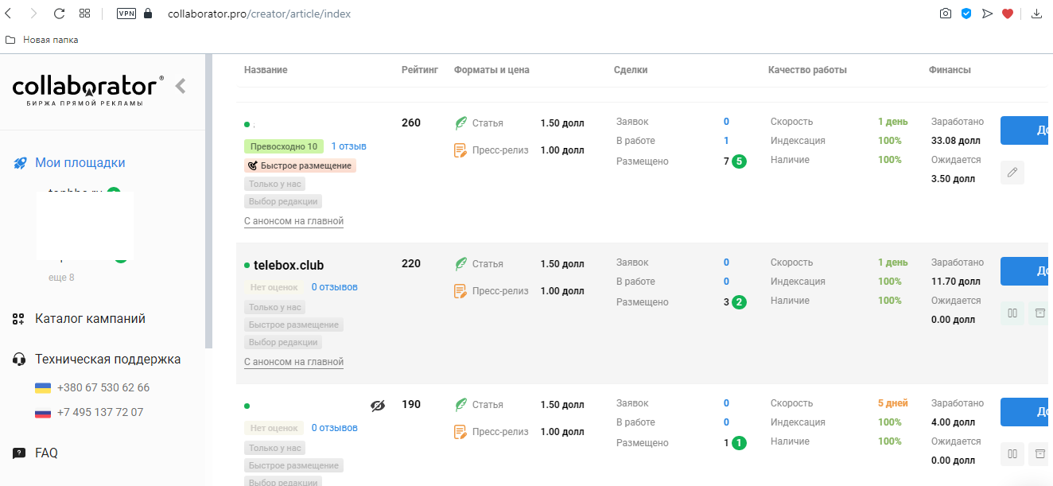The width and height of the screenshot is (1053, 486).
Task: Click the blue shield ad-blocker icon
Action: [x=966, y=14]
